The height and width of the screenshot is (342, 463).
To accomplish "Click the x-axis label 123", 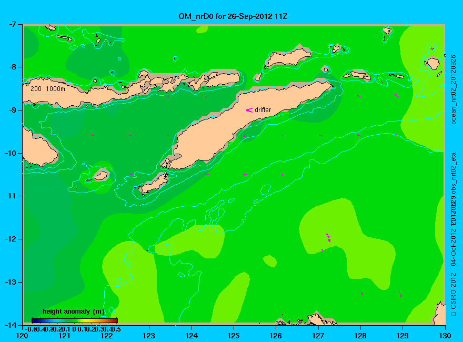I will pos(149,336).
